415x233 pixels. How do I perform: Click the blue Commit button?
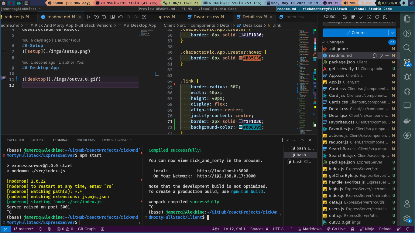(x=356, y=33)
